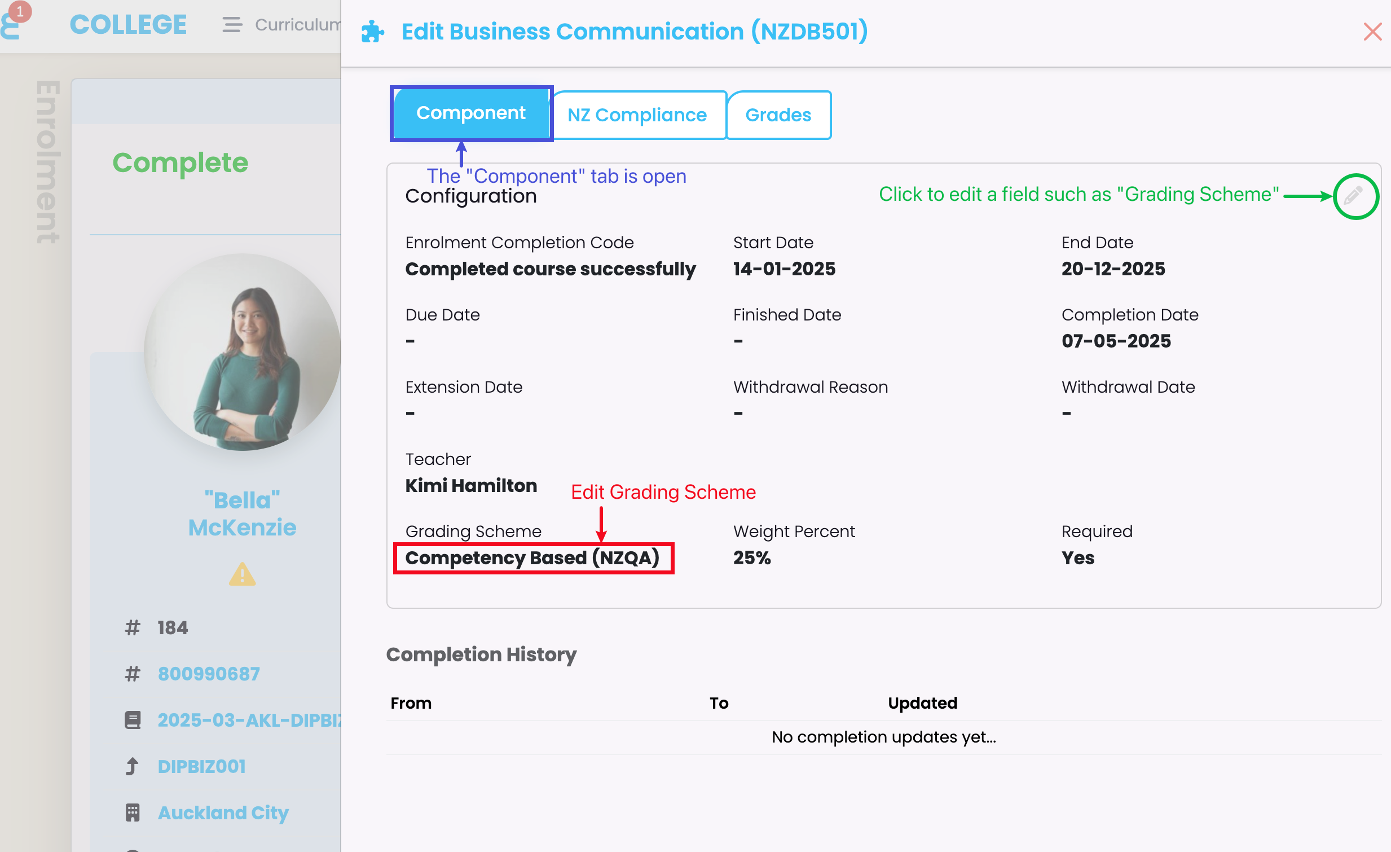Open the DIPBIZ001 programme link

point(201,766)
